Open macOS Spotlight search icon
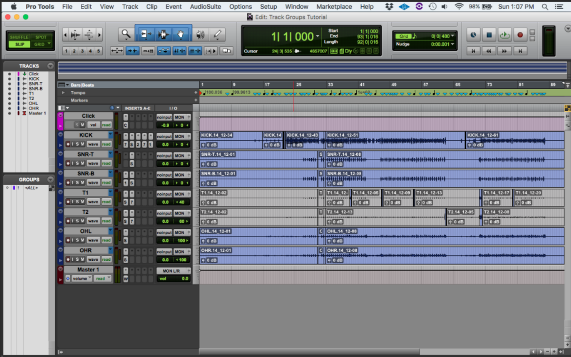 (x=545, y=7)
